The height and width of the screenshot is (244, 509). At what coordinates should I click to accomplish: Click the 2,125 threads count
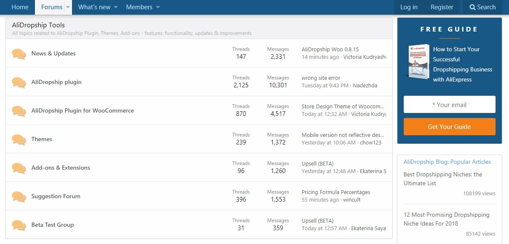point(241,85)
